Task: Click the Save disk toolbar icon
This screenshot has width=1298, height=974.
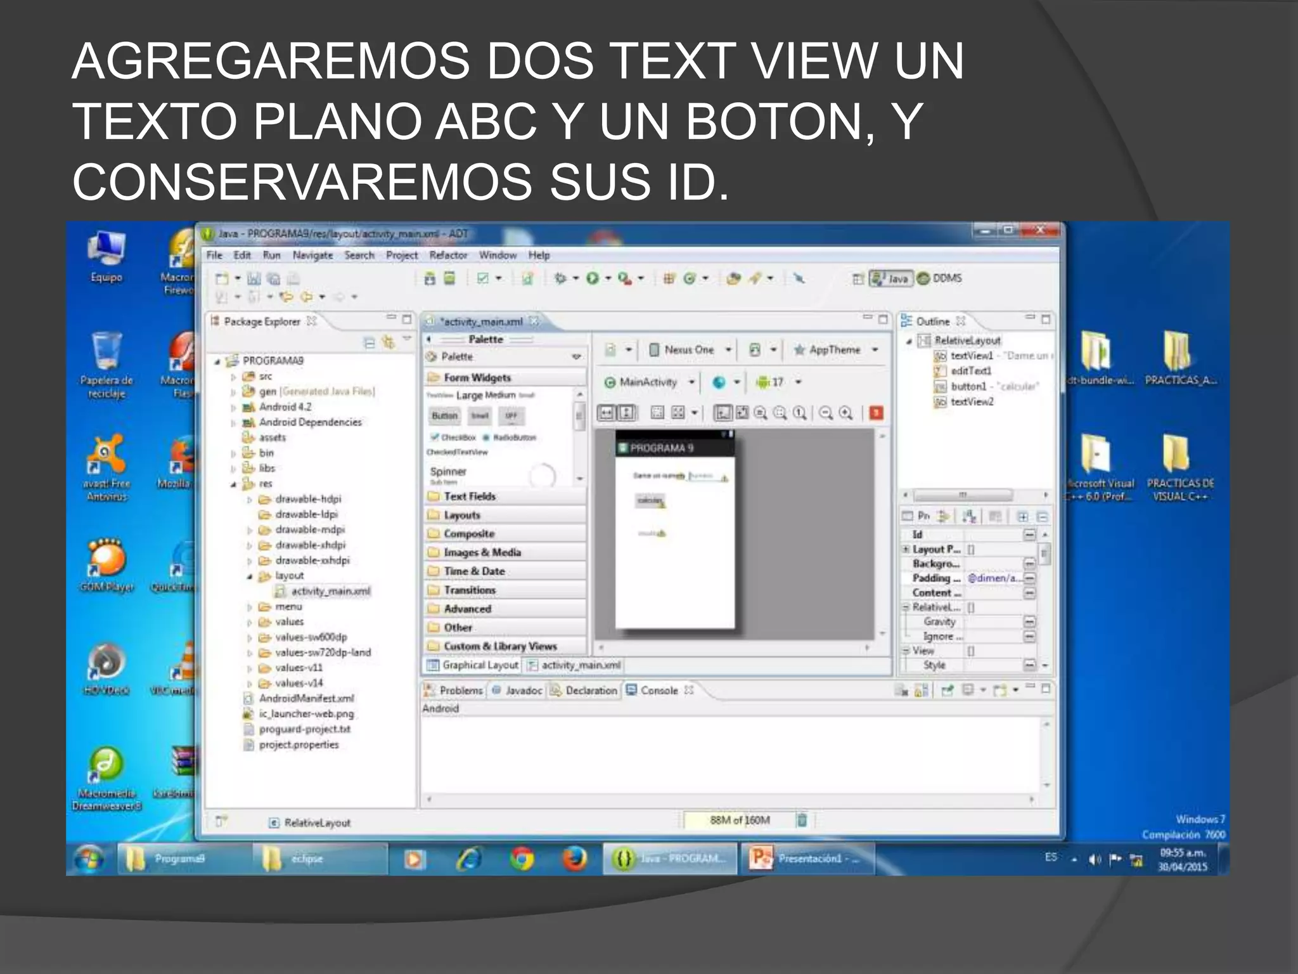Action: (254, 279)
